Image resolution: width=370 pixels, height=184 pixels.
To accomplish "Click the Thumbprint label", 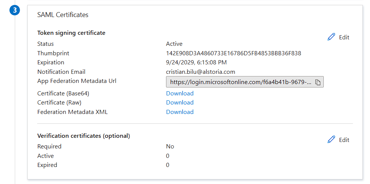I will 53,53.
